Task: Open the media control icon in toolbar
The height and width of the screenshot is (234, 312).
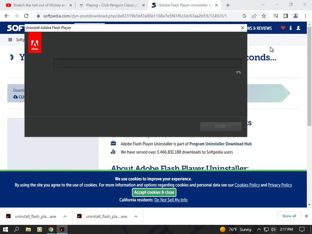Action: pyautogui.click(x=276, y=16)
